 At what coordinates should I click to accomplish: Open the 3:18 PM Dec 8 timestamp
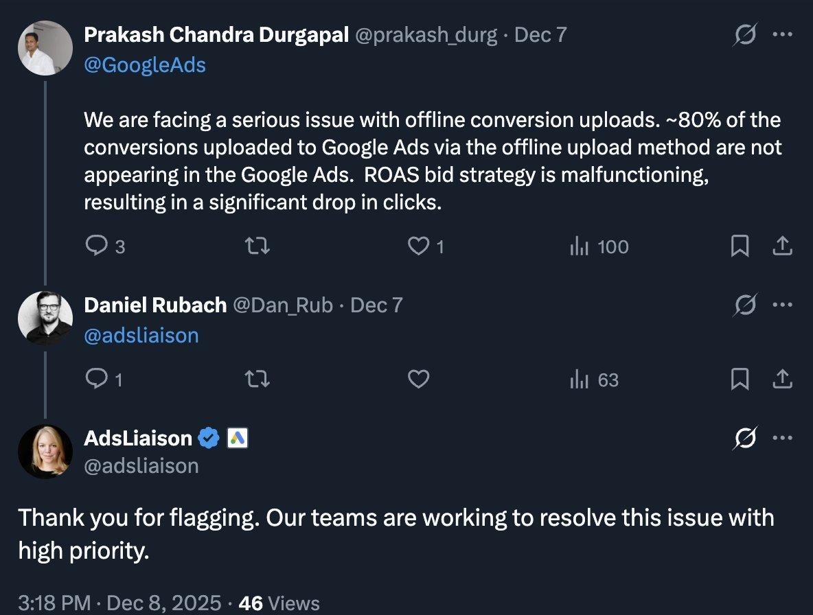119,603
